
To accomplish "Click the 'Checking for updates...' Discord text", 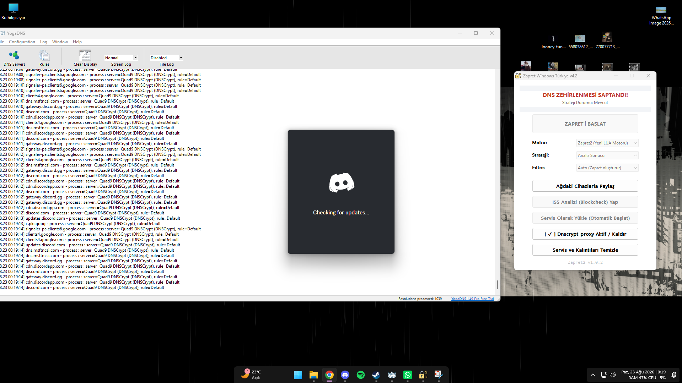I will [x=341, y=212].
